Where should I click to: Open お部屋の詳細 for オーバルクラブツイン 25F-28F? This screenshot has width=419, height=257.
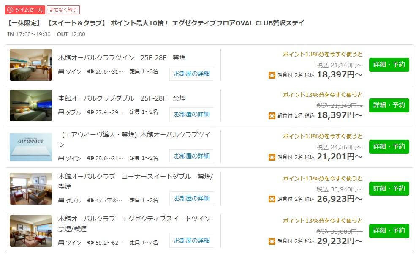(x=192, y=74)
